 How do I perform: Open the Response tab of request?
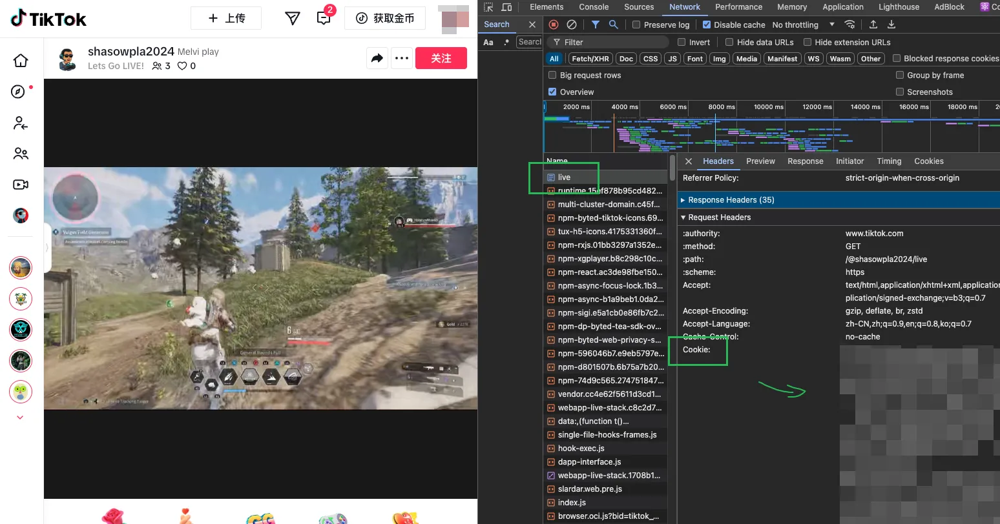(805, 161)
